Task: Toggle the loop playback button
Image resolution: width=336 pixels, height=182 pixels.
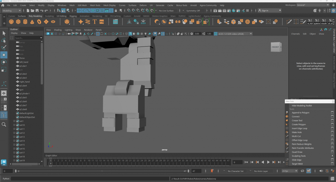Action: coord(302,171)
